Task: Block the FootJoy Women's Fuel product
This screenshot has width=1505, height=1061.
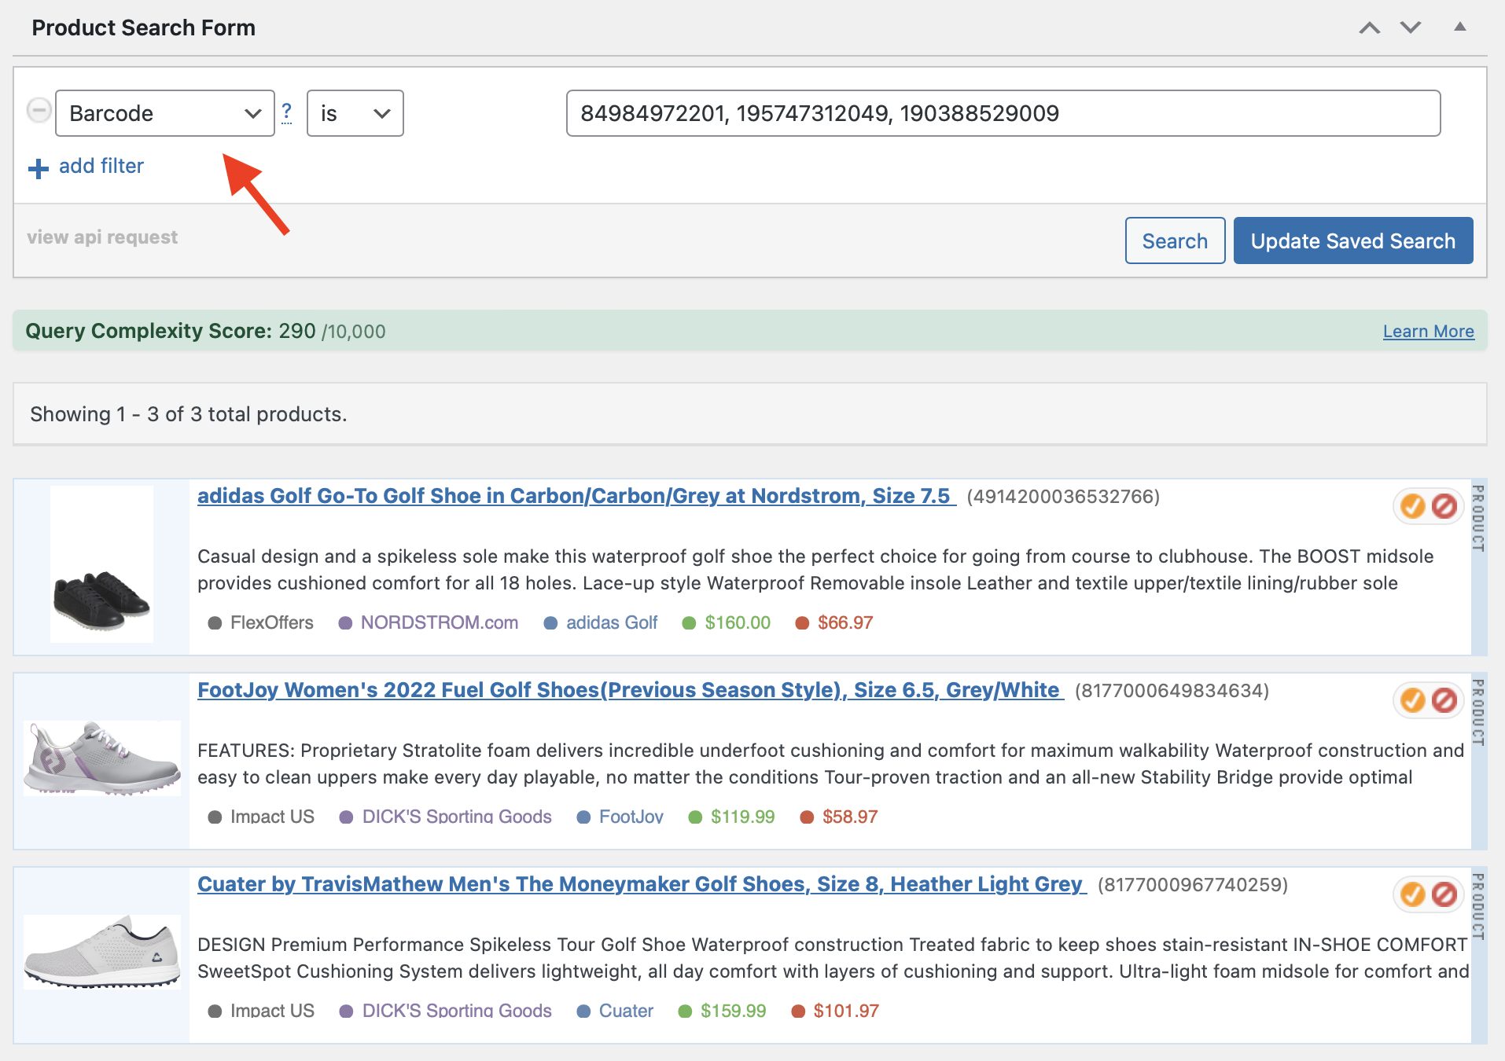Action: point(1446,699)
